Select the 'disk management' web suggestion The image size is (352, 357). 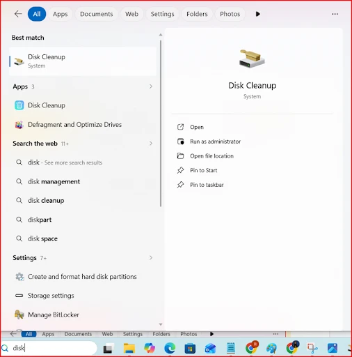[x=83, y=181]
